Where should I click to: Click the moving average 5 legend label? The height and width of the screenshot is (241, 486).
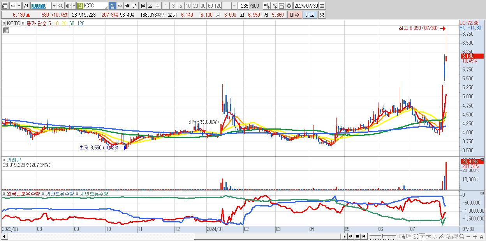pos(49,23)
